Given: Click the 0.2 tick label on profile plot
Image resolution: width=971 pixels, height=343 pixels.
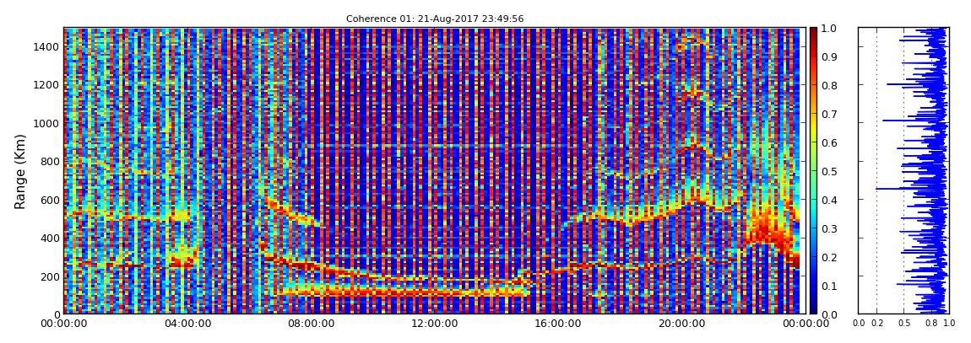Looking at the screenshot, I should coord(876,323).
